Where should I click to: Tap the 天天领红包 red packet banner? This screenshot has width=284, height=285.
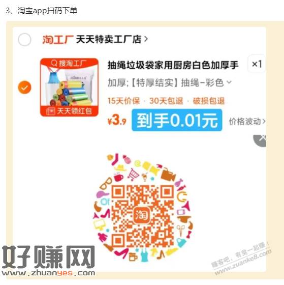[x=69, y=111]
